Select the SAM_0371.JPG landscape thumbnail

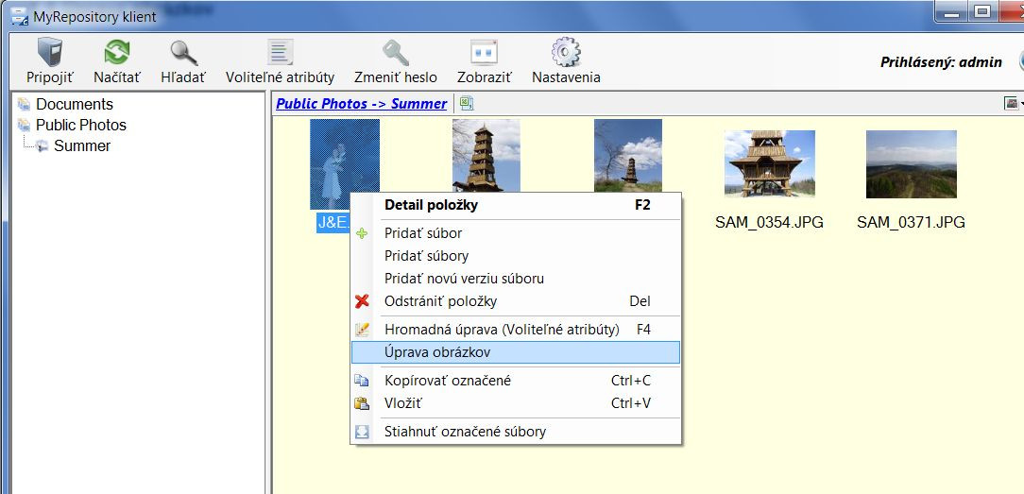pyautogui.click(x=912, y=163)
